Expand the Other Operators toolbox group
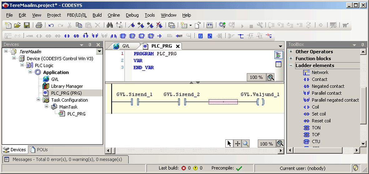Screen dimensions: 369x174 [291, 52]
